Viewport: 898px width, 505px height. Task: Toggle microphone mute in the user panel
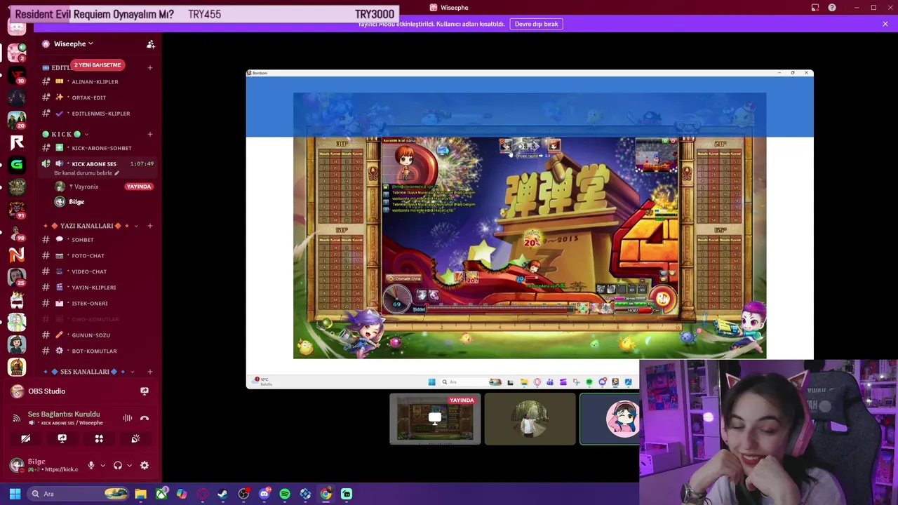(91, 465)
